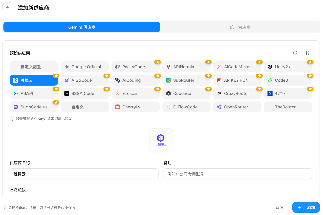323x215 pixels.
Task: Click the 官网链接 label text
Action: 18,189
